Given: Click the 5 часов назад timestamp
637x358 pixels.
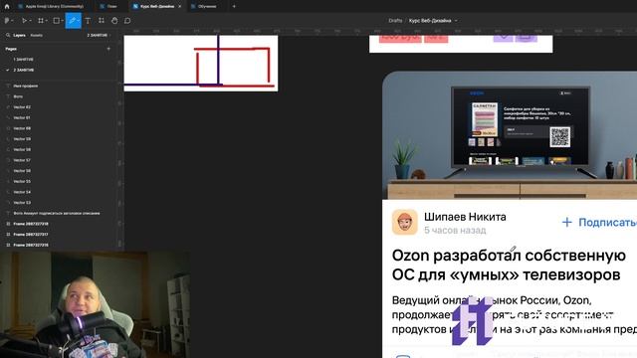Looking at the screenshot, I should click(x=455, y=230).
